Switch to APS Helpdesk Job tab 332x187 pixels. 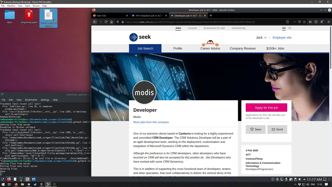point(149,16)
